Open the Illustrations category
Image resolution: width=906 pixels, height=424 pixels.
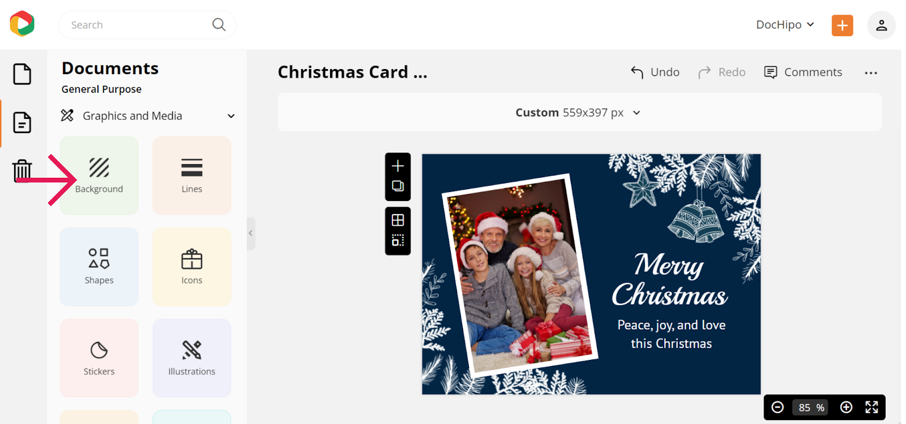192,358
